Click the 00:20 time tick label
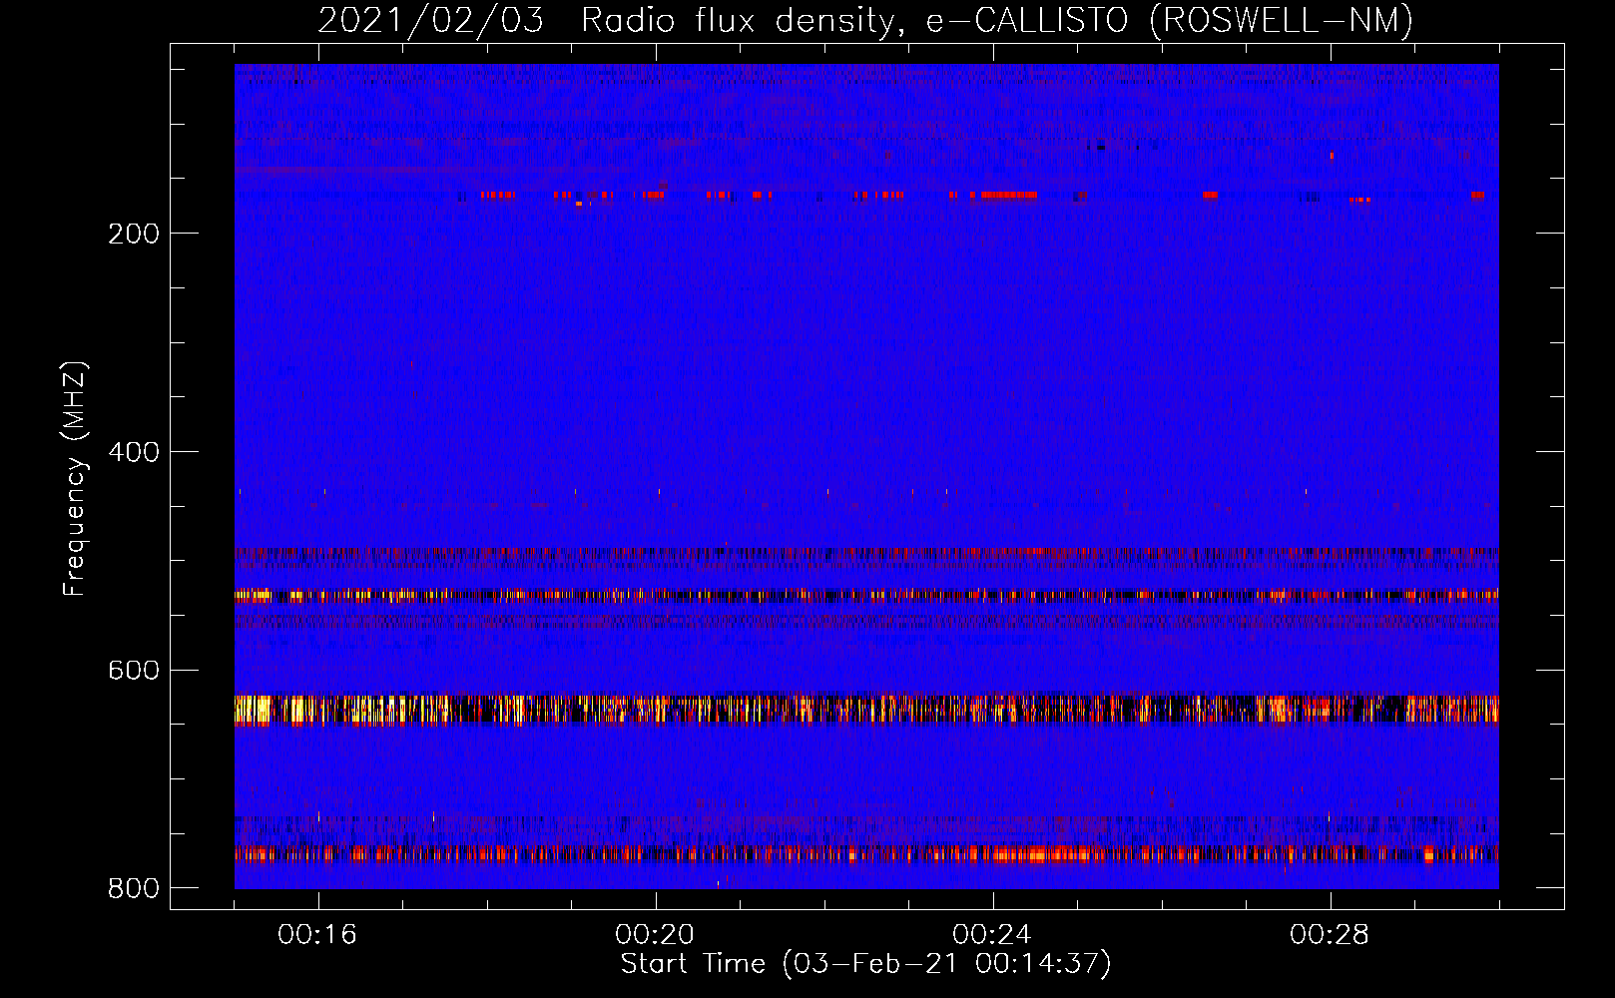The height and width of the screenshot is (998, 1615). click(x=655, y=935)
